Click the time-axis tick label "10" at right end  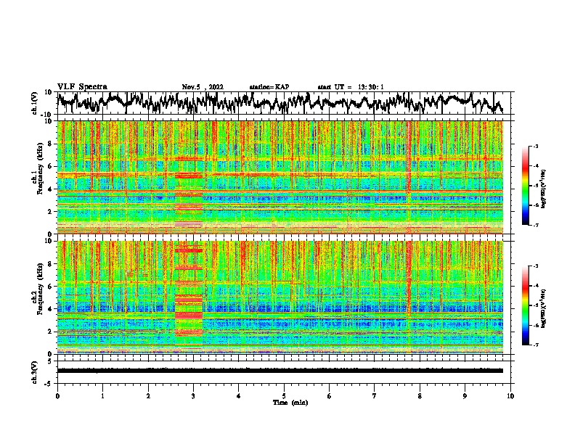(510, 396)
